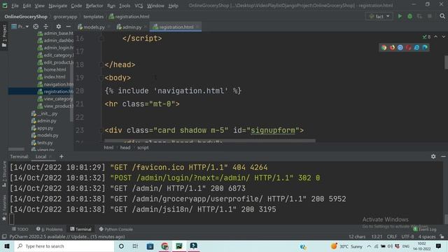Open page in Firefox browser icon
This screenshot has width=448, height=252.
tap(392, 48)
